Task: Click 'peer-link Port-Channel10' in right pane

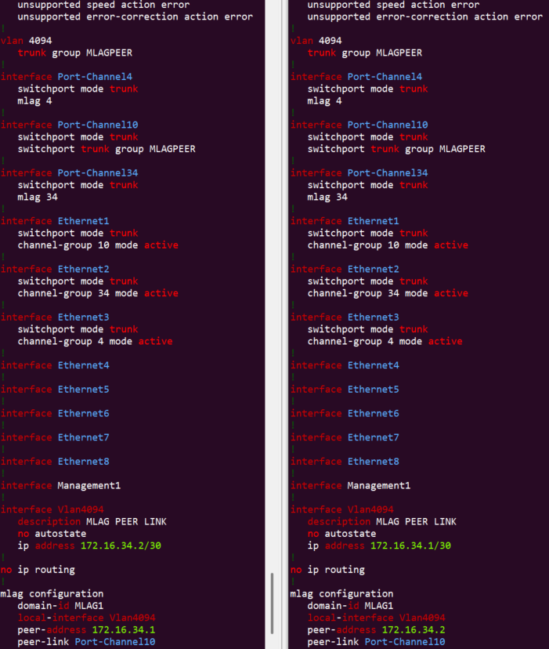Action: pos(377,641)
